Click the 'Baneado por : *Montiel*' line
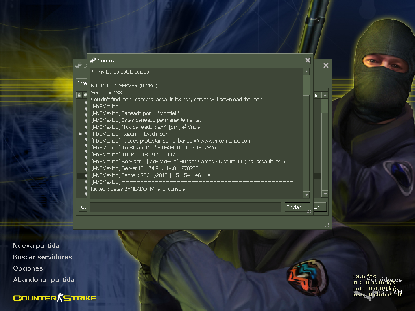 pyautogui.click(x=135, y=113)
